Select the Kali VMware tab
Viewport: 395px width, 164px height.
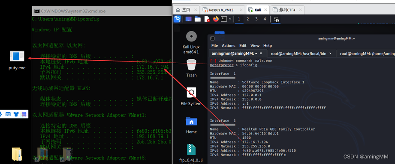coord(258,10)
